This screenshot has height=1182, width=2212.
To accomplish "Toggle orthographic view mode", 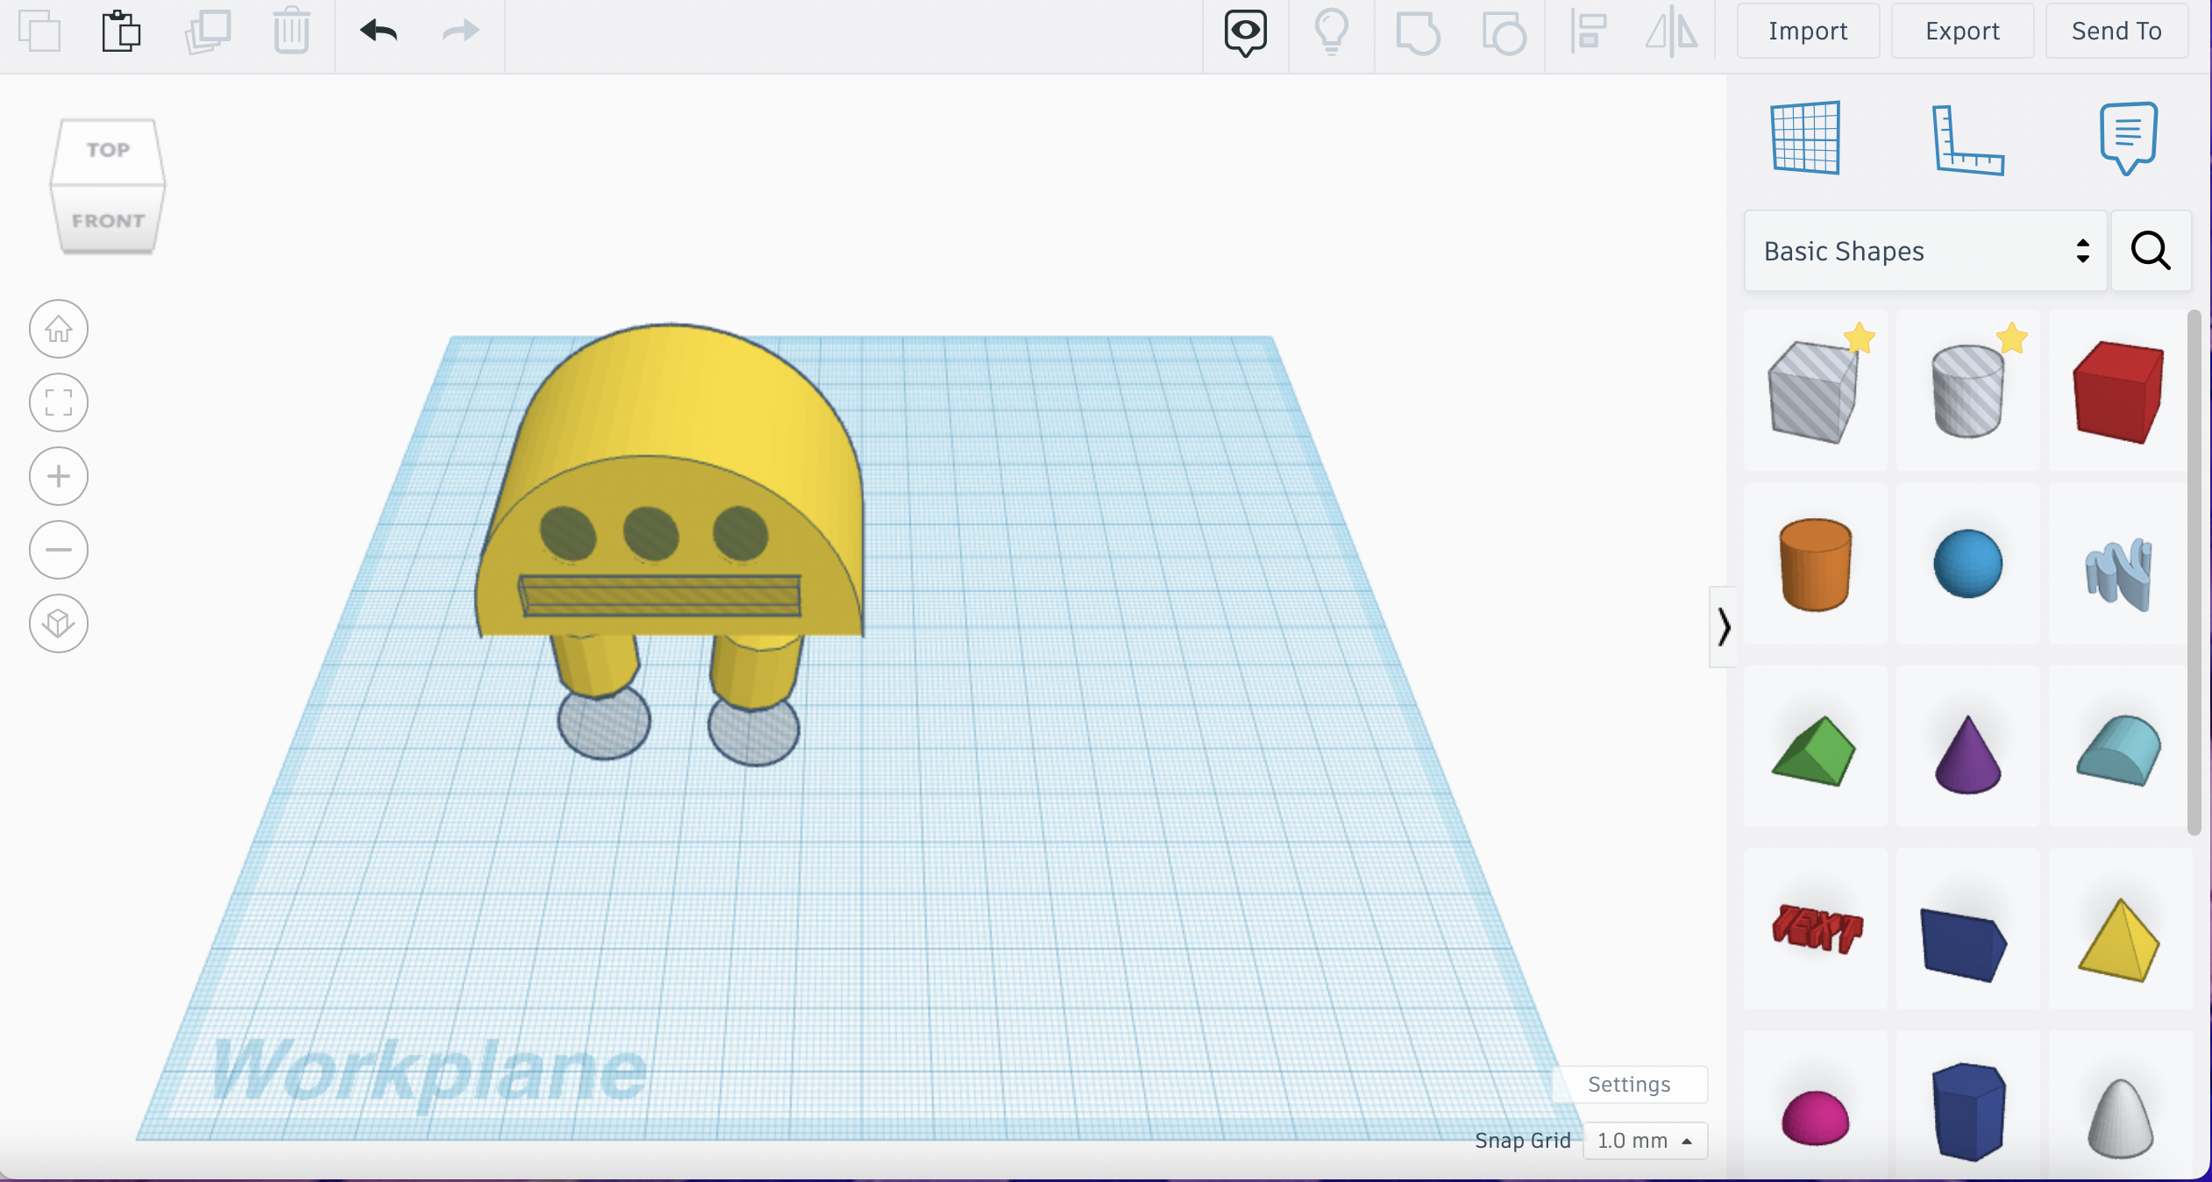I will [x=58, y=623].
